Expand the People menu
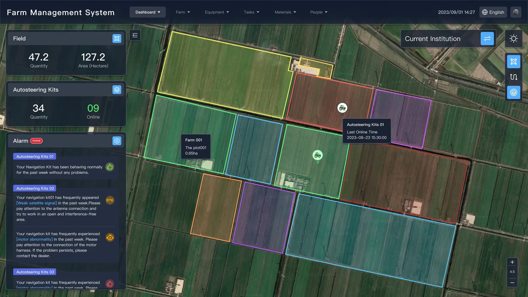Image resolution: width=528 pixels, height=297 pixels. pyautogui.click(x=319, y=12)
